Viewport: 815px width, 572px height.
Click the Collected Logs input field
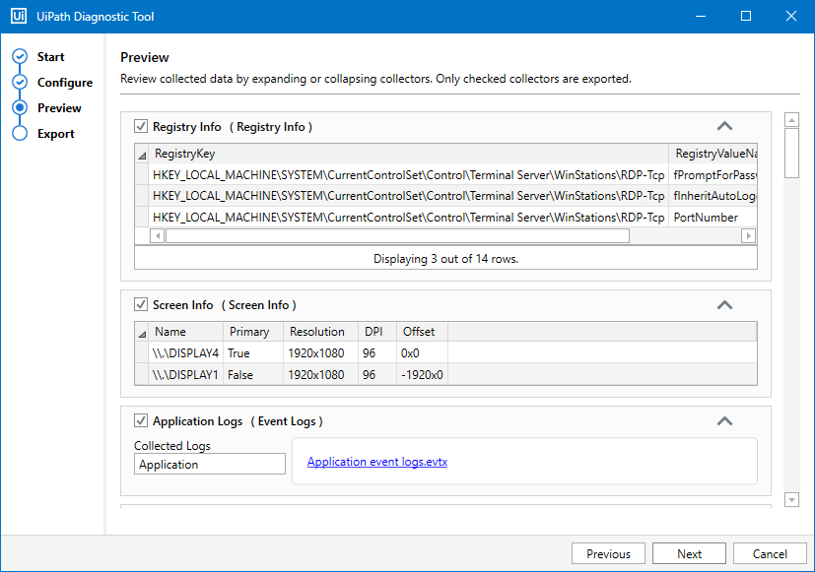(209, 463)
